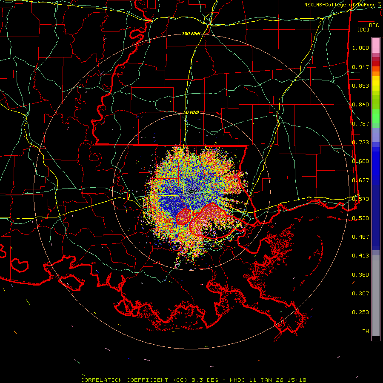The width and height of the screenshot is (383, 383).
Task: Pick the bright green band in legend
Action: point(376,116)
